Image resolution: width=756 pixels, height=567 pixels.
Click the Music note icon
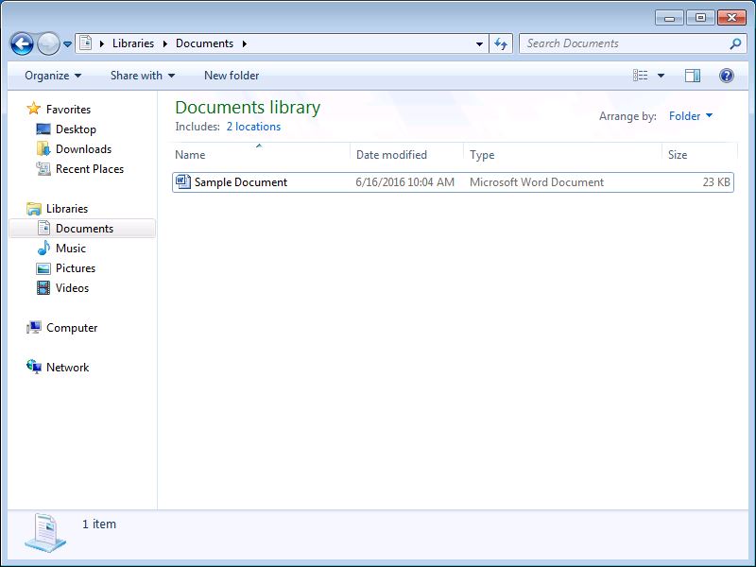click(x=43, y=248)
